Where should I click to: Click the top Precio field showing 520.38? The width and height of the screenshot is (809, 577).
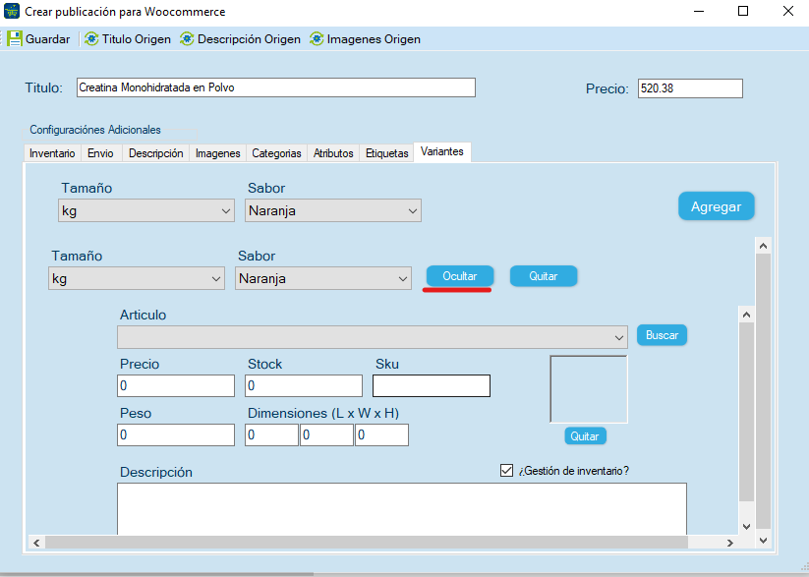(x=690, y=88)
